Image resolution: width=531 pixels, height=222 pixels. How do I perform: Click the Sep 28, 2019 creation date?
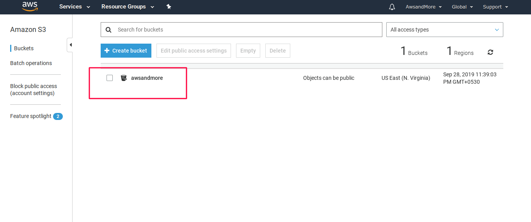pyautogui.click(x=470, y=78)
